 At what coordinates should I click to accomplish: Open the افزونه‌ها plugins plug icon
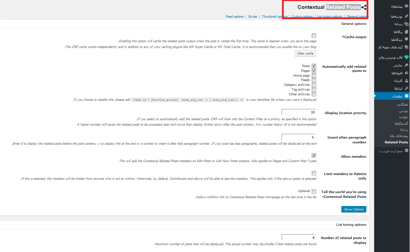406,73
